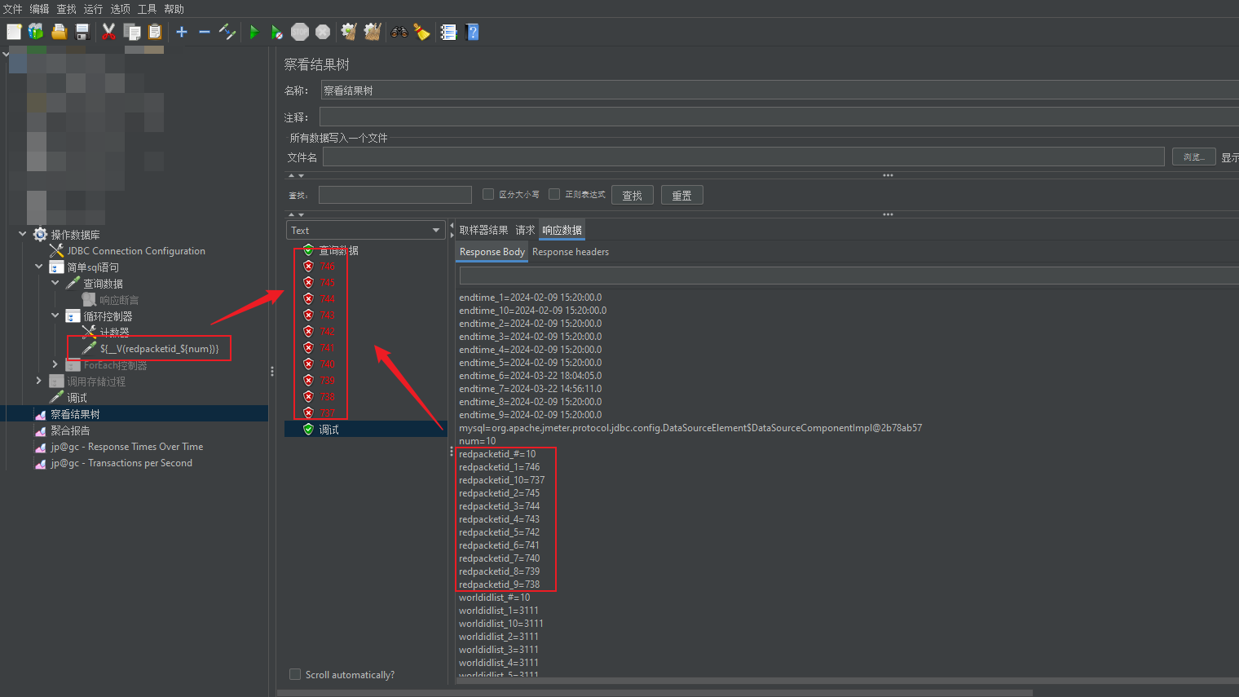Select 简单sql语句 controller node
The width and height of the screenshot is (1239, 697).
coord(93,267)
